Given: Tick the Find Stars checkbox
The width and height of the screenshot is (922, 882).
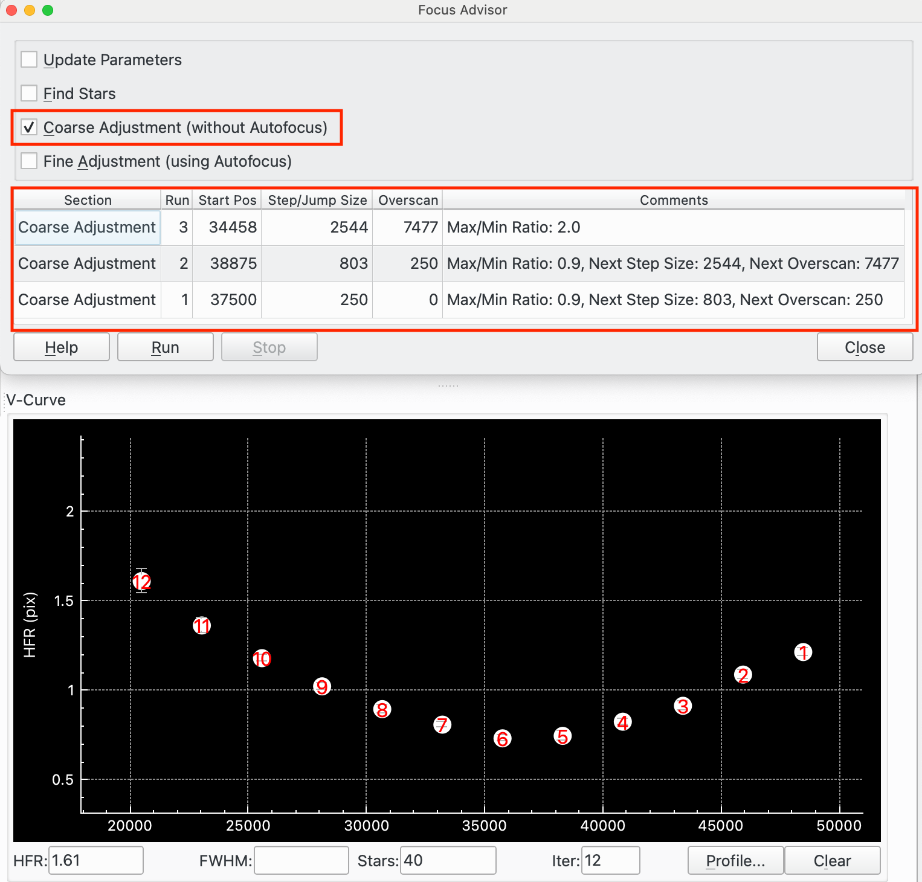Looking at the screenshot, I should pyautogui.click(x=29, y=94).
